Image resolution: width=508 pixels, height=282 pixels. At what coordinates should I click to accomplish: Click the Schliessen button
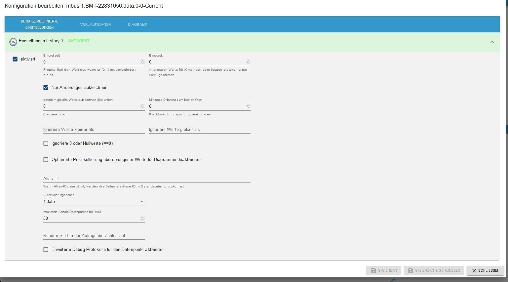pyautogui.click(x=485, y=270)
